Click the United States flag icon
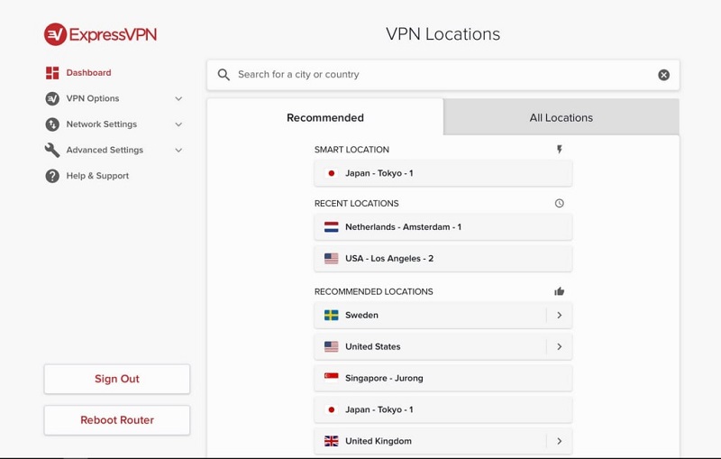The height and width of the screenshot is (459, 721). [331, 347]
